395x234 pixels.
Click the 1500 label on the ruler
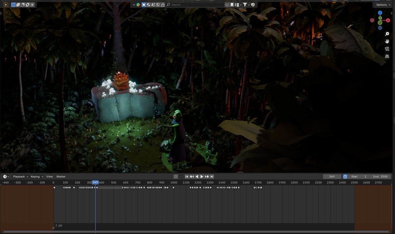tap(234, 182)
